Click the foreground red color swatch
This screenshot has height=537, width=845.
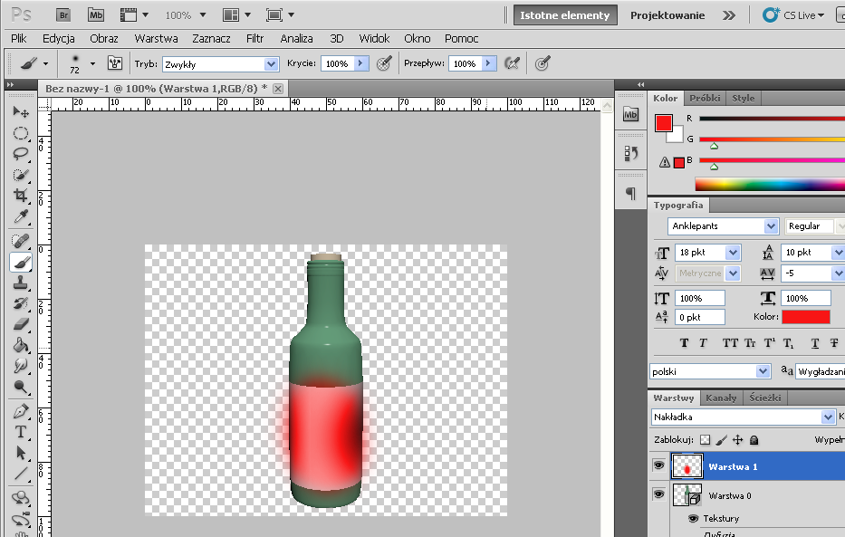(x=663, y=123)
